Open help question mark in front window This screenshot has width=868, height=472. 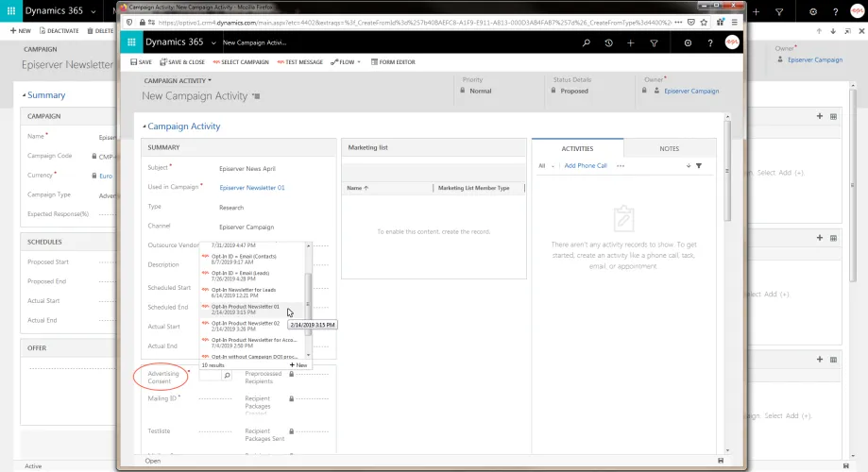(710, 42)
